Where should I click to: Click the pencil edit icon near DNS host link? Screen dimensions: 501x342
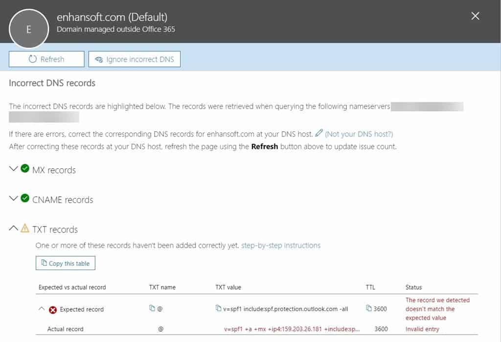tap(319, 133)
